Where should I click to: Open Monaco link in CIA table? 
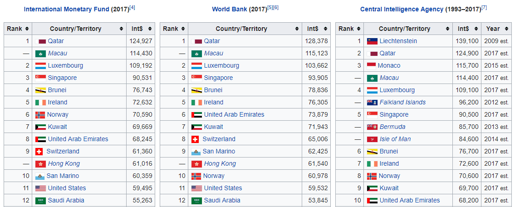click(x=389, y=66)
